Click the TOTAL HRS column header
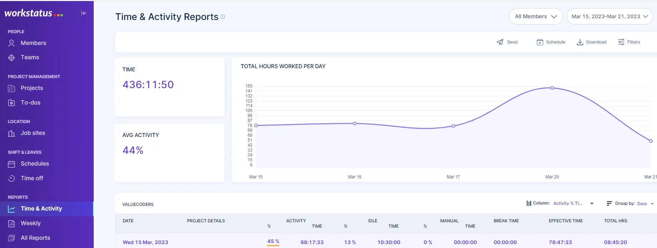This screenshot has height=248, width=657. coord(616,221)
